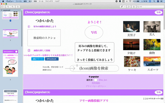
Task: Select the highlight pen tool
Action: 122,7
